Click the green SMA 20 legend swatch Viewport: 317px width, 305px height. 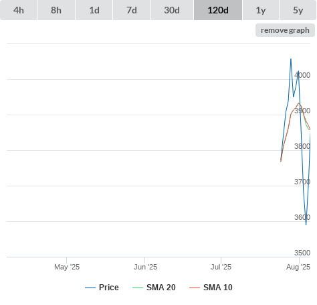[138, 288]
